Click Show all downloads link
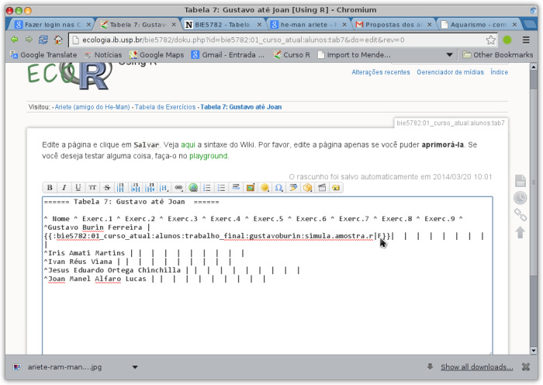The width and height of the screenshot is (543, 385). [476, 367]
